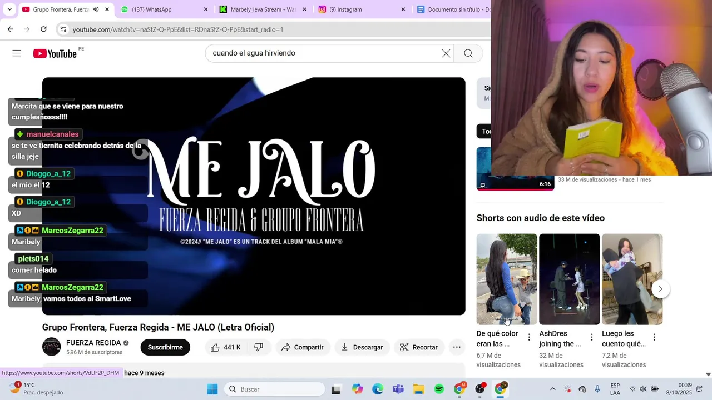
Task: Mute the tab via speaker icon
Action: 96,9
